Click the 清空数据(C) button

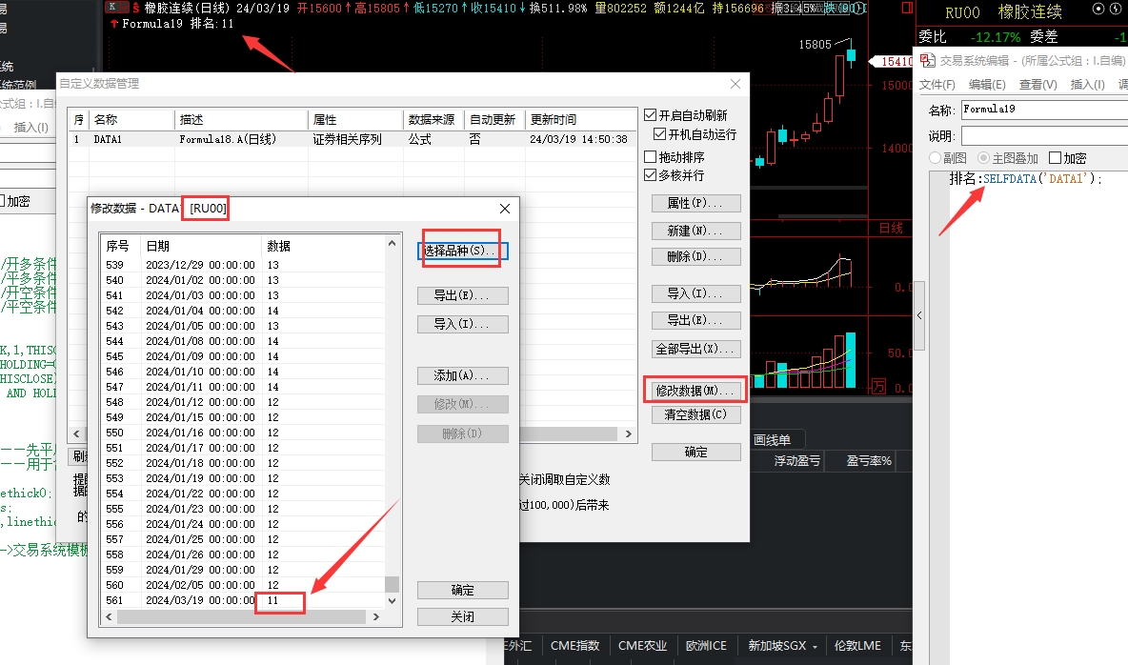[695, 414]
